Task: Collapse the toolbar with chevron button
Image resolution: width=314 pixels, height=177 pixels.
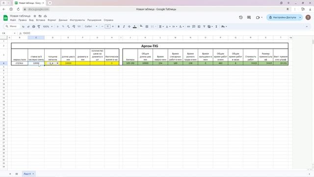Action: point(307,27)
